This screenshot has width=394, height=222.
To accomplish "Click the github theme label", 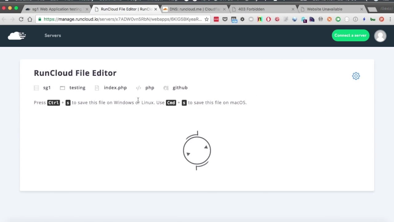I will pos(180,88).
